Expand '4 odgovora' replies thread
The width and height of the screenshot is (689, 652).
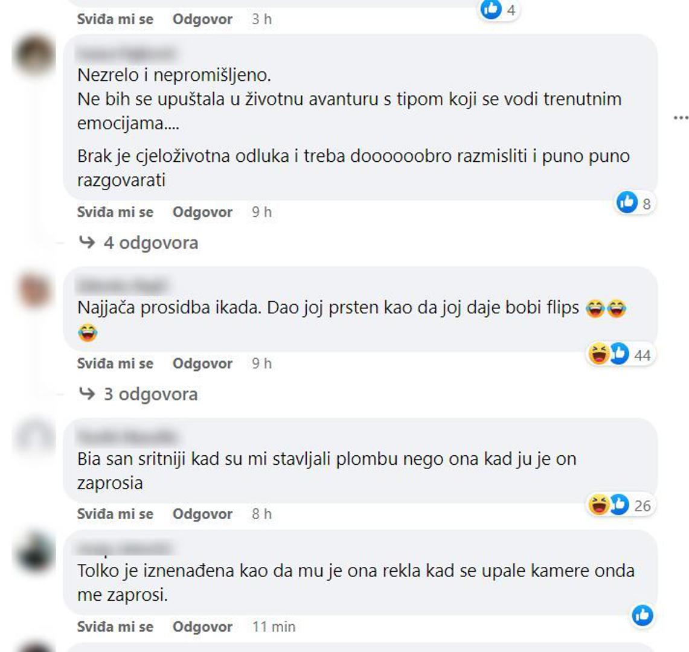pos(151,243)
